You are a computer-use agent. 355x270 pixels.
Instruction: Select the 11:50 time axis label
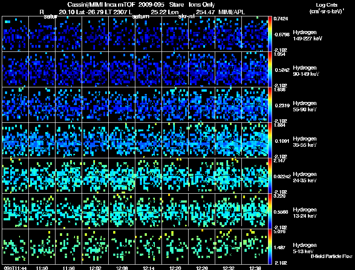click(42, 268)
